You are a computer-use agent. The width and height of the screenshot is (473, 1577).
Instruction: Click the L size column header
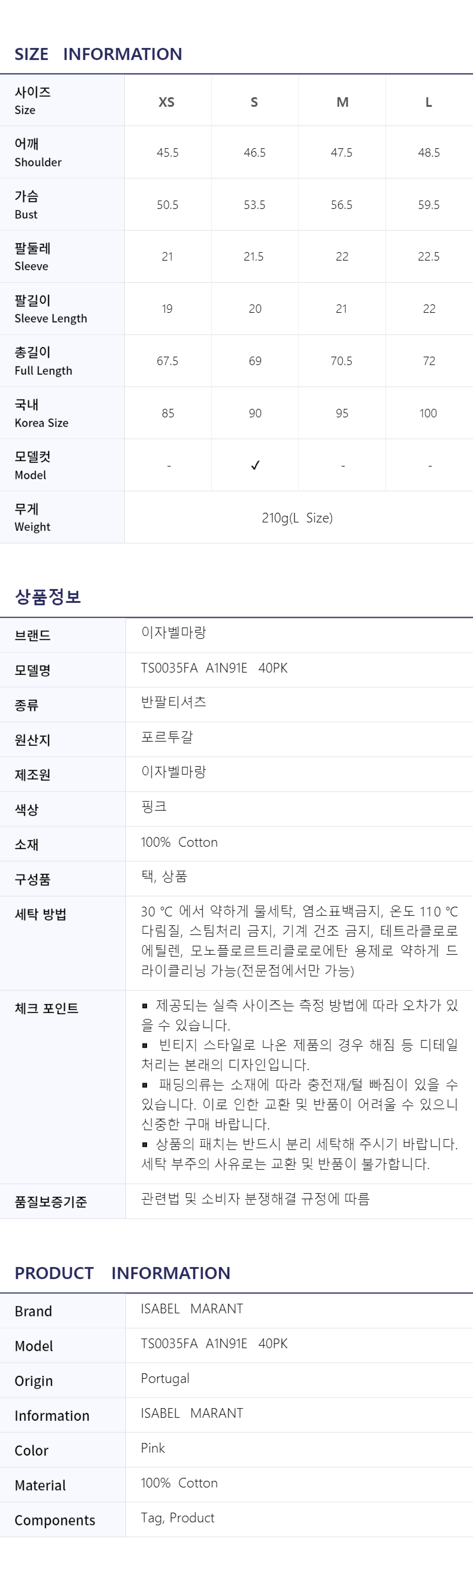pos(429,102)
